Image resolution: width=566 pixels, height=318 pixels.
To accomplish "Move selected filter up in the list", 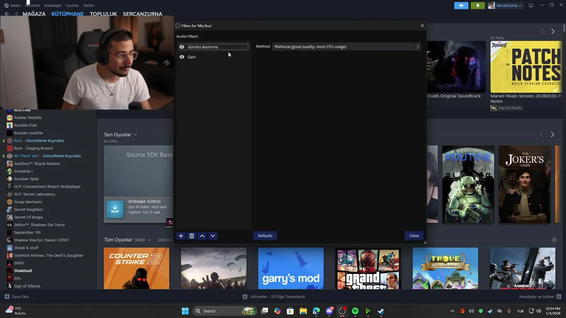I will pyautogui.click(x=202, y=236).
